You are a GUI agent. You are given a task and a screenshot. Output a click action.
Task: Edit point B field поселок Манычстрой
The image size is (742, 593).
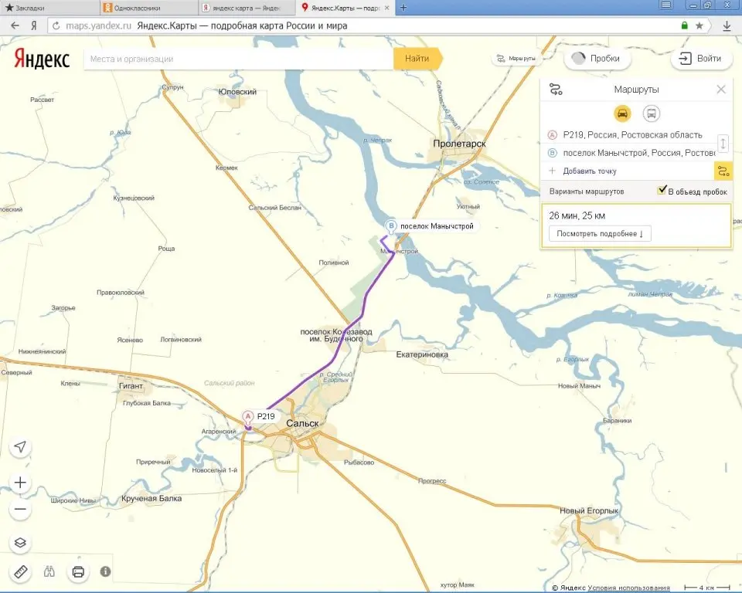click(x=639, y=153)
